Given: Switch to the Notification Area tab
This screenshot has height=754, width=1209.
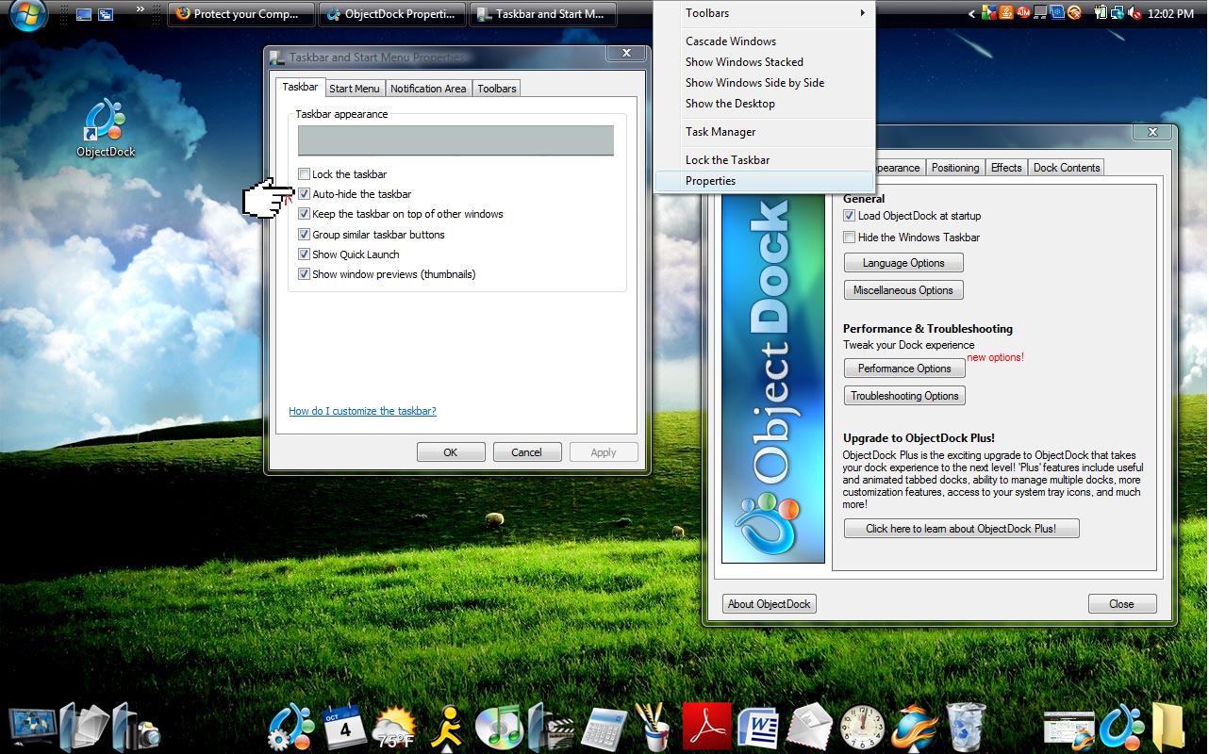Looking at the screenshot, I should click(x=428, y=89).
